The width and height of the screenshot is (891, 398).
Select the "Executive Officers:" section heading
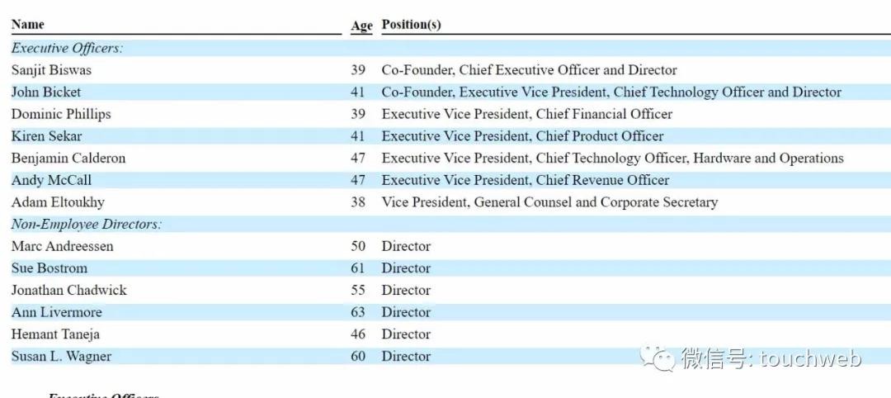tap(67, 48)
